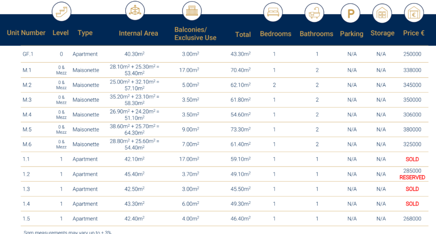The image size is (436, 234).
Task: Click the bathtub icon above Bathrooms
Action: (x=314, y=14)
